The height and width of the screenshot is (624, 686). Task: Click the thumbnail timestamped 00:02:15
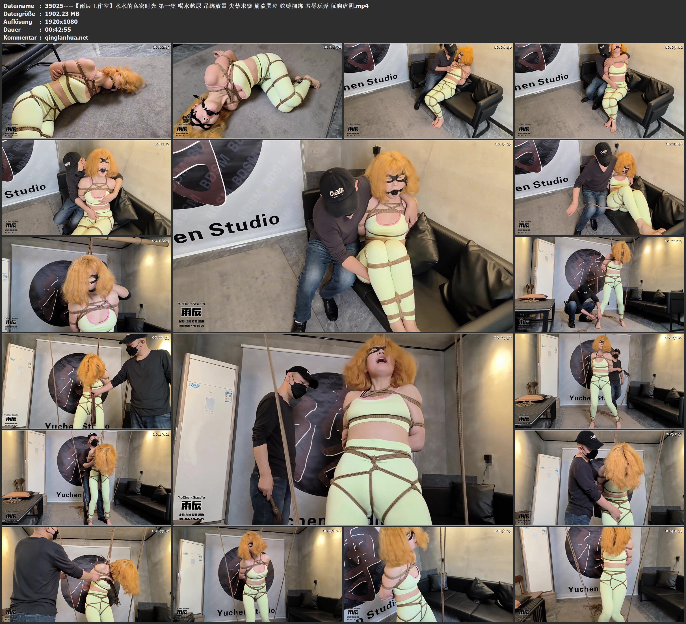tap(86, 91)
